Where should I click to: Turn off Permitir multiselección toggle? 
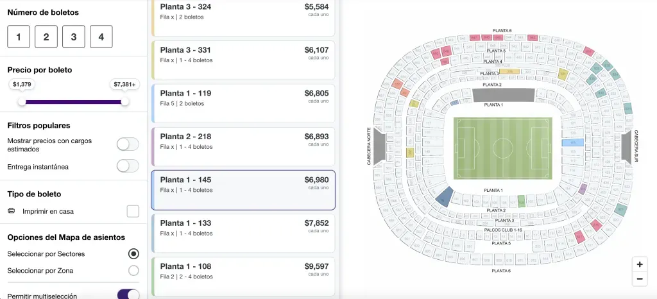[x=128, y=295]
